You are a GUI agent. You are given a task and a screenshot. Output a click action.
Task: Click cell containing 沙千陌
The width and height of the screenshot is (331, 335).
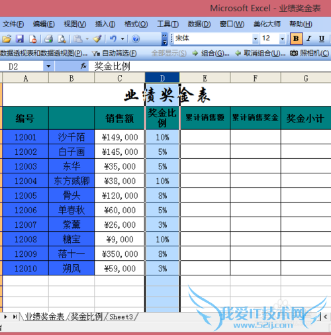coord(71,137)
